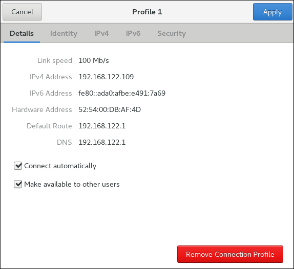This screenshot has width=294, height=269.
Task: Click the DNS label
Action: 65,142
